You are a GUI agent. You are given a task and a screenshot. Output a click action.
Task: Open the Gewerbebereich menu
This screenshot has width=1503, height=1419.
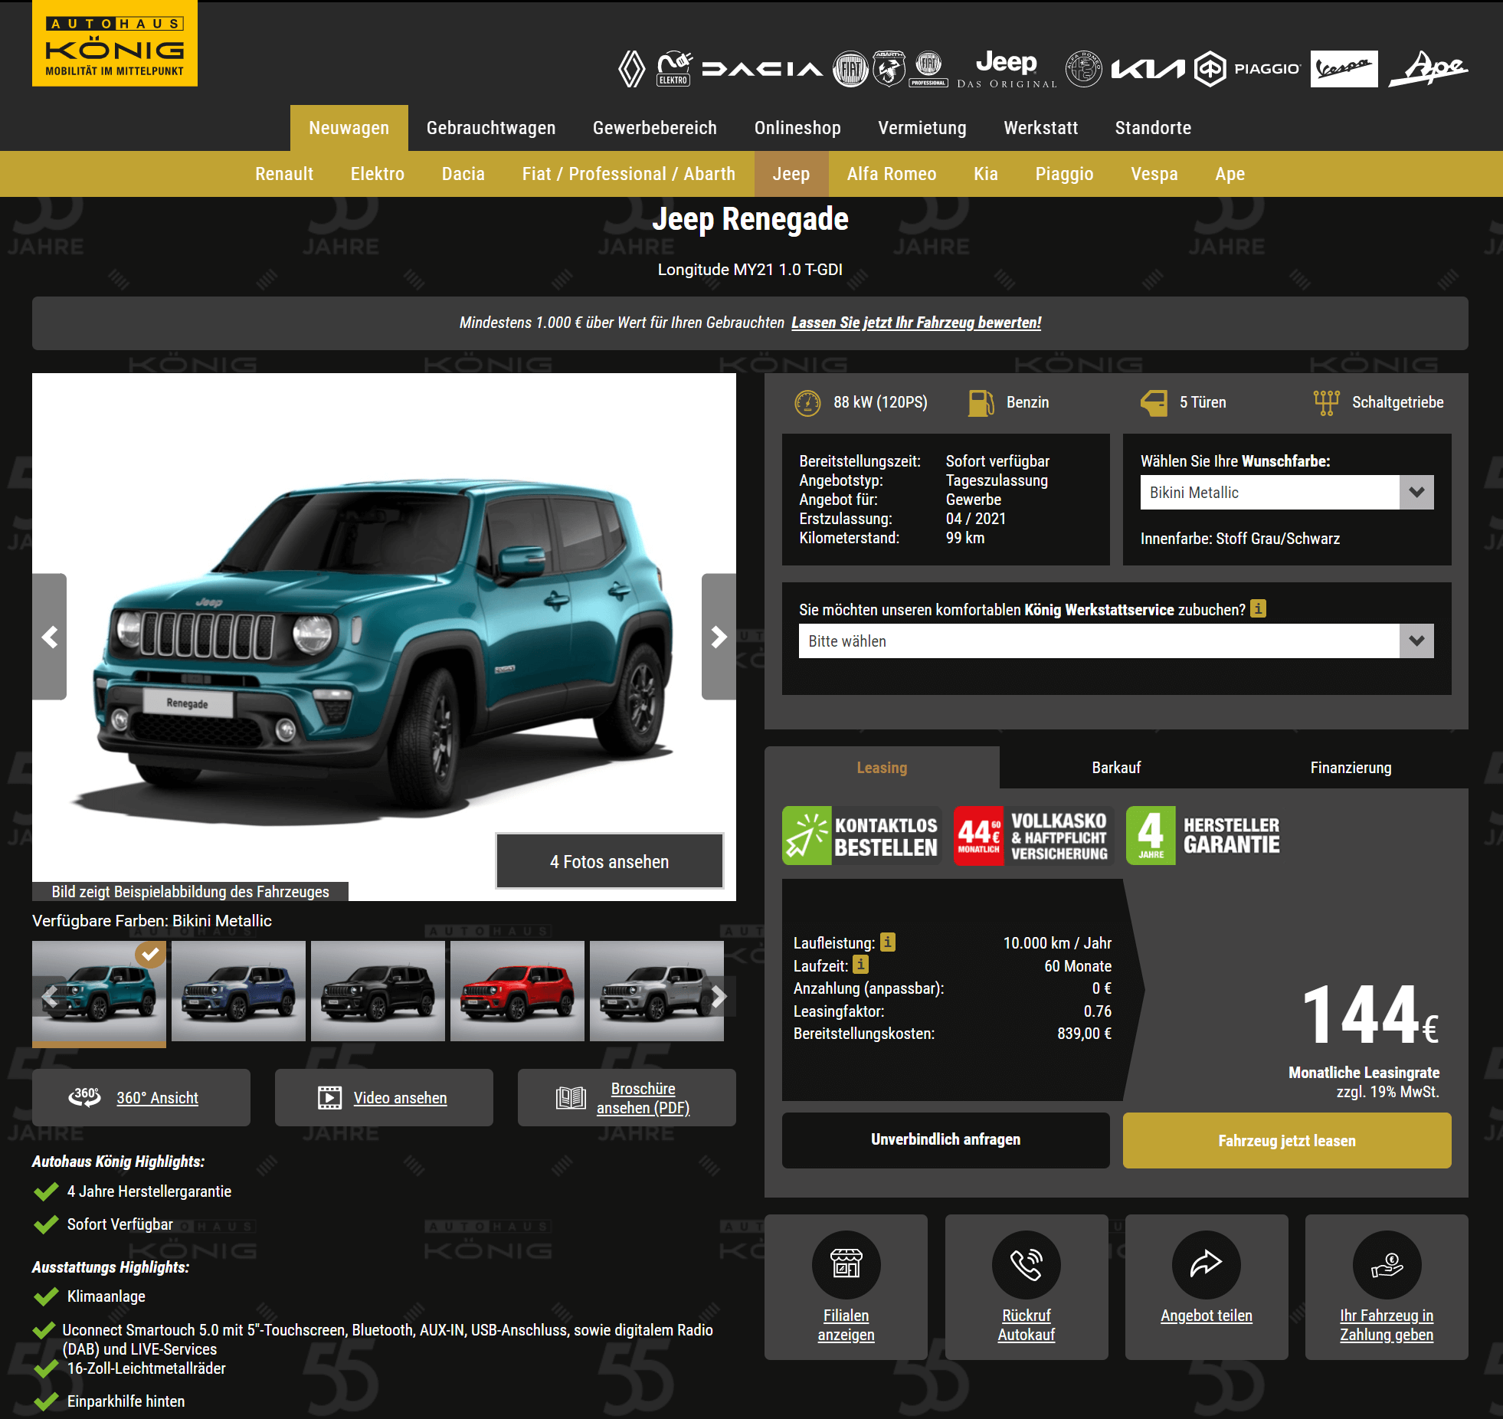click(x=655, y=128)
